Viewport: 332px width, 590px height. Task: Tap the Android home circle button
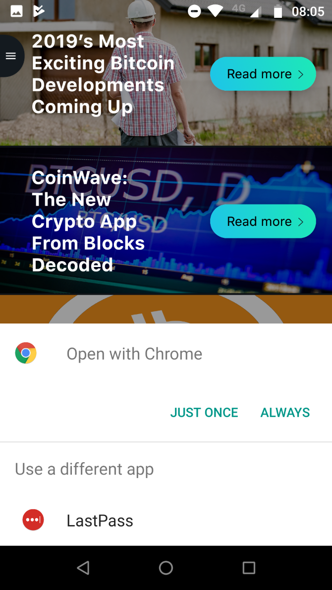[166, 567]
